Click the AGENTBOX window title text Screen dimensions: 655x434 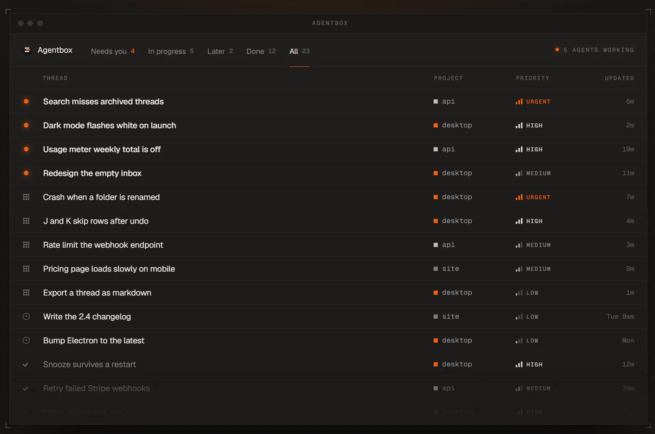point(330,23)
